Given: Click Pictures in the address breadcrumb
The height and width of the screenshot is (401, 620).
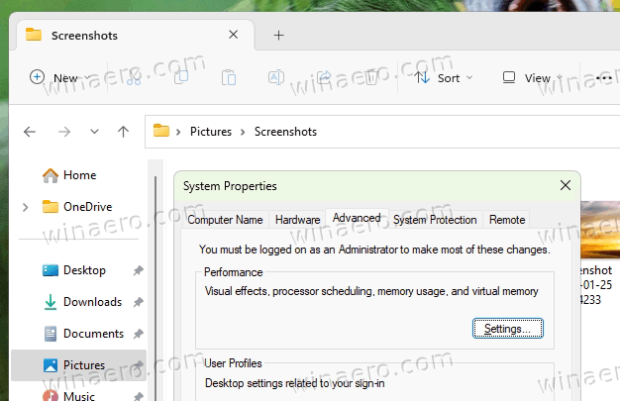Looking at the screenshot, I should (211, 132).
